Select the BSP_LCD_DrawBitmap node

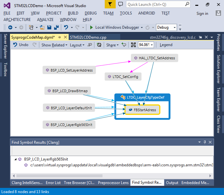coord(68,91)
